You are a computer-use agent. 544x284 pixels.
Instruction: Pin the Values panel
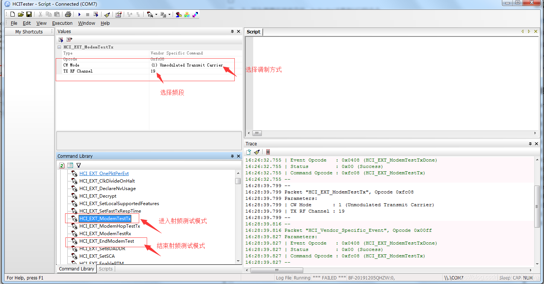point(232,32)
